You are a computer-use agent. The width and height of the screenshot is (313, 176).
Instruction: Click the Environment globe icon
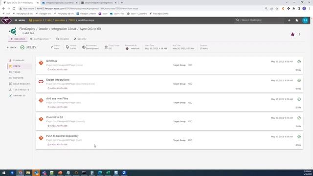pos(84,47)
